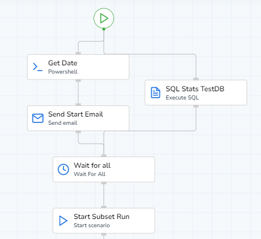Click the green start trigger play icon
This screenshot has width=261, height=239.
103,18
